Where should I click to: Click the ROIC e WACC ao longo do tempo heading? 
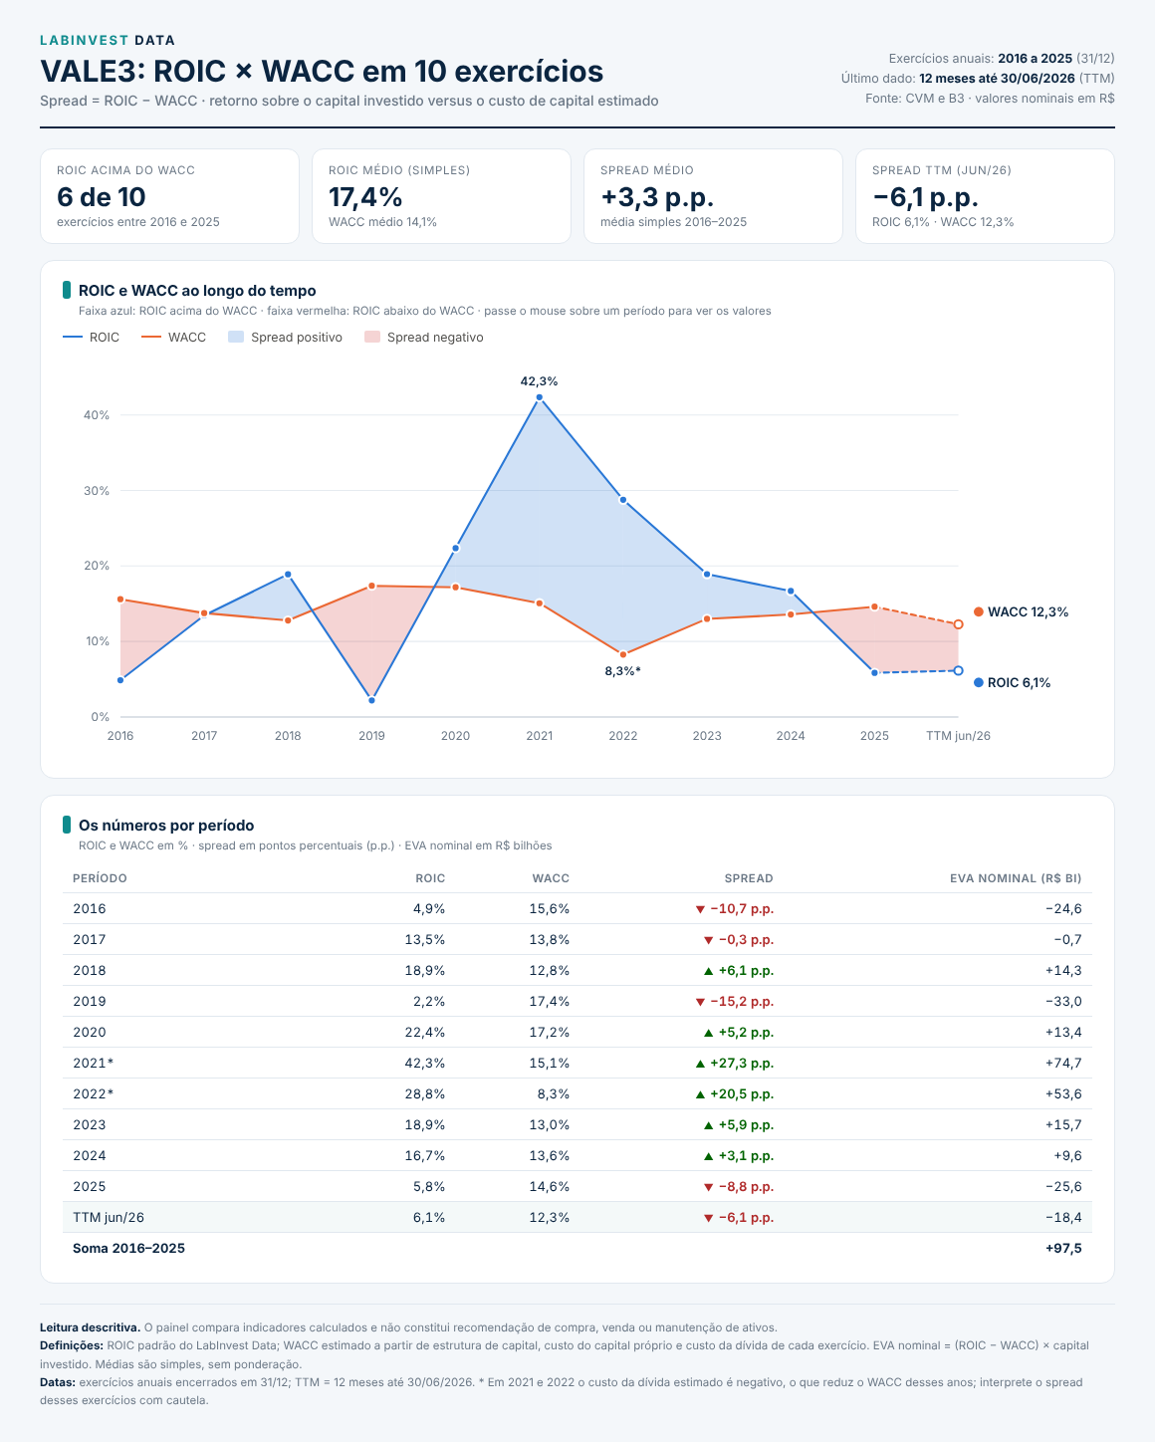point(197,291)
